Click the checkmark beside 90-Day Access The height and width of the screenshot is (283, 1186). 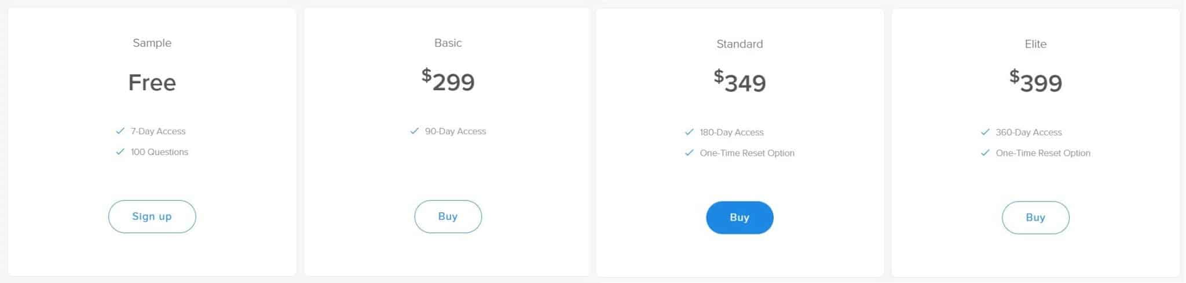point(414,131)
